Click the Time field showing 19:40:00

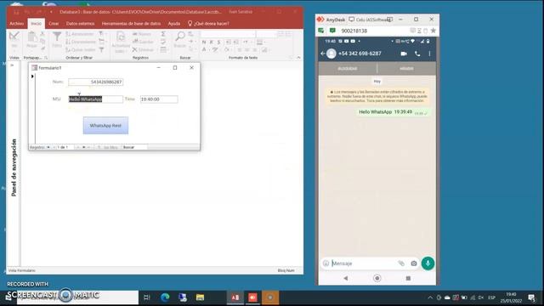tap(159, 99)
